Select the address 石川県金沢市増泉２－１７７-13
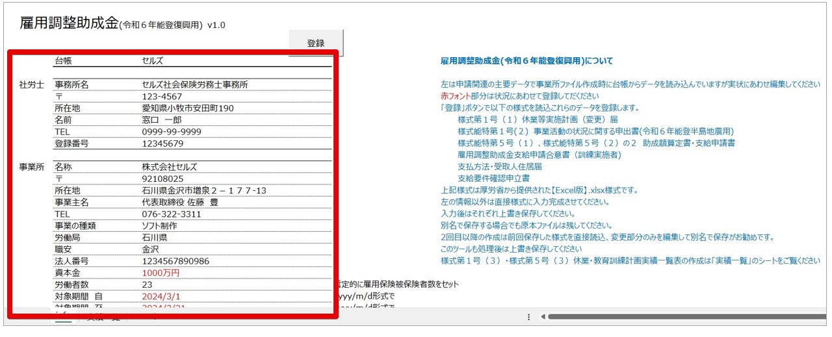The height and width of the screenshot is (337, 832). click(x=204, y=190)
